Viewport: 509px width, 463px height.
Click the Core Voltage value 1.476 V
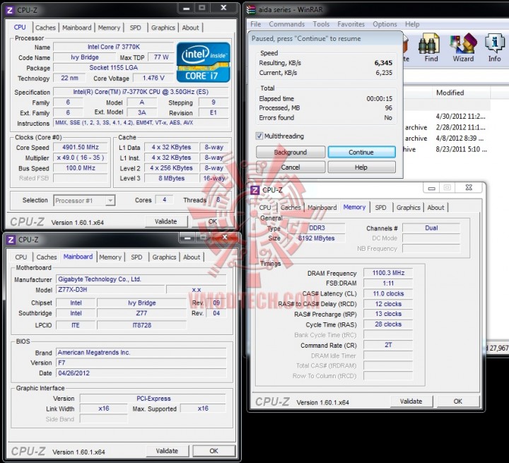(x=153, y=78)
